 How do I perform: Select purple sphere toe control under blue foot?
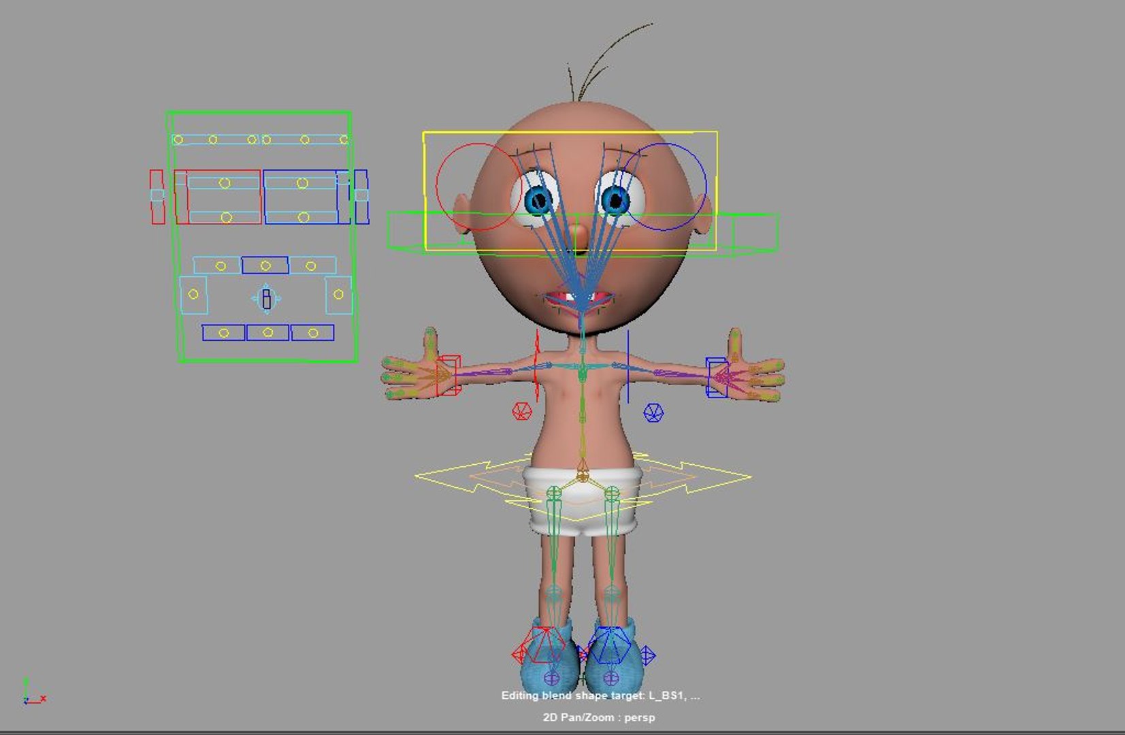pyautogui.click(x=610, y=678)
